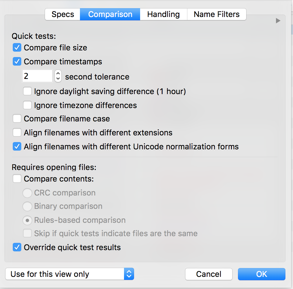
Task: Select the Comparison tab
Action: 110,14
